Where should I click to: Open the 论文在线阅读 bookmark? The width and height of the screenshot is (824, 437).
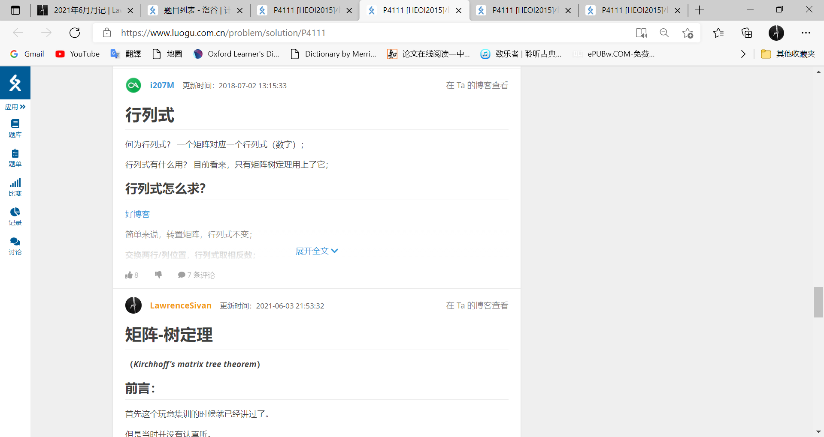click(428, 54)
